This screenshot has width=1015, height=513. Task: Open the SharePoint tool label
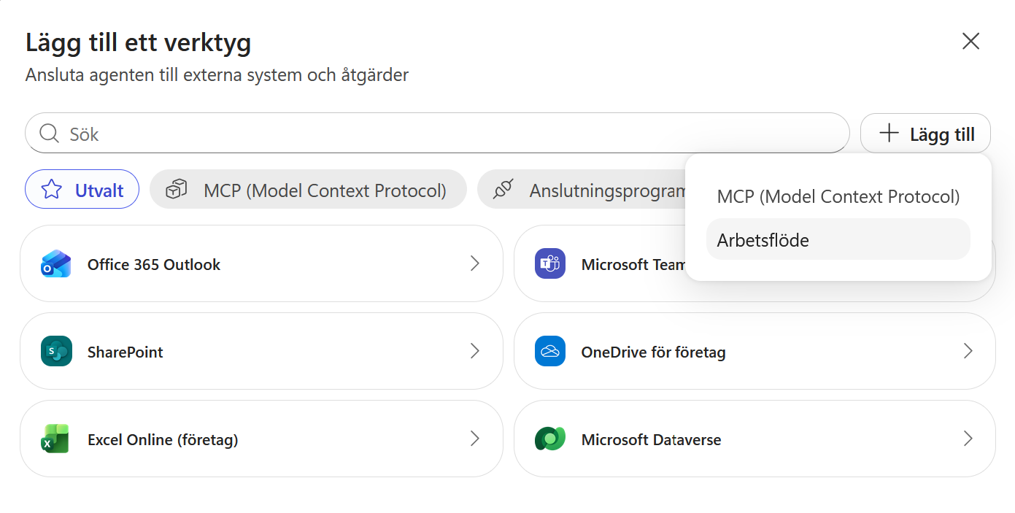[x=126, y=352]
